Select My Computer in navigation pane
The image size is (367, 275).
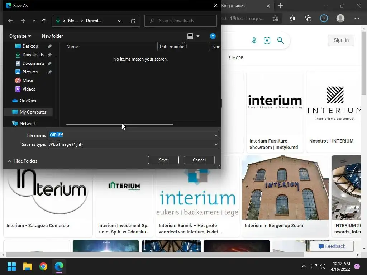(29, 112)
